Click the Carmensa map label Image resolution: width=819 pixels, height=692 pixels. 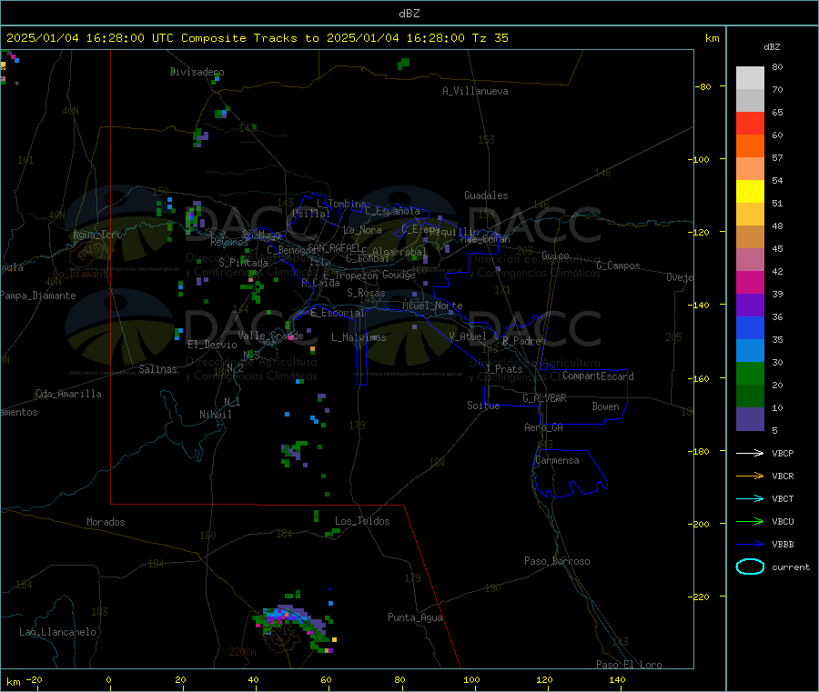pyautogui.click(x=557, y=460)
